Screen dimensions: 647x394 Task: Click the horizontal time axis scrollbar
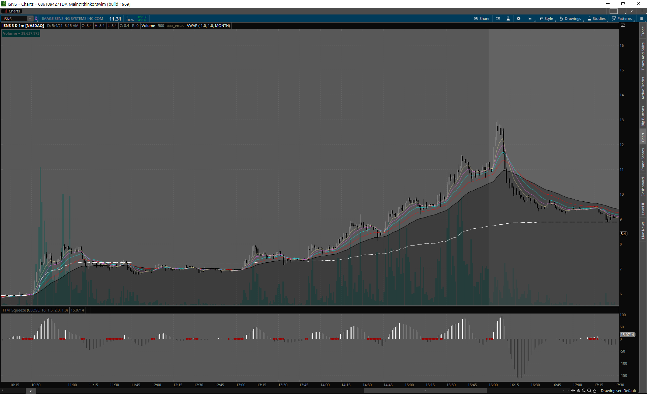(425, 391)
